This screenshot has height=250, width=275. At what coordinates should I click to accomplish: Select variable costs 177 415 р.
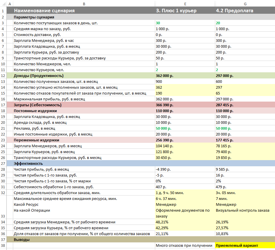(225, 140)
